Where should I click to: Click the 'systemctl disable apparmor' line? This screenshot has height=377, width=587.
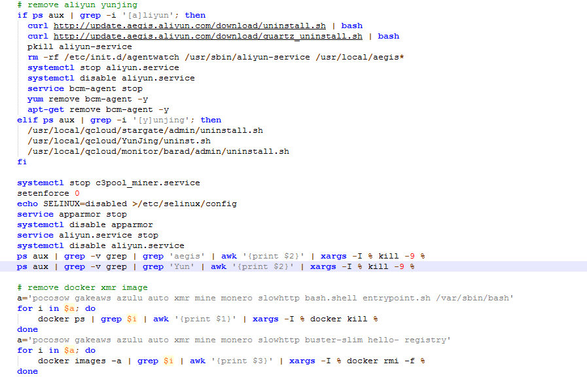click(85, 225)
